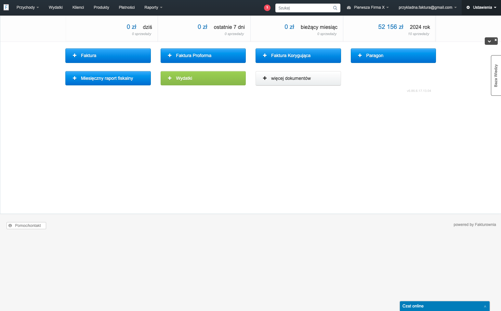Click the plus icon on Paragon button
The height and width of the screenshot is (311, 501).
click(360, 56)
